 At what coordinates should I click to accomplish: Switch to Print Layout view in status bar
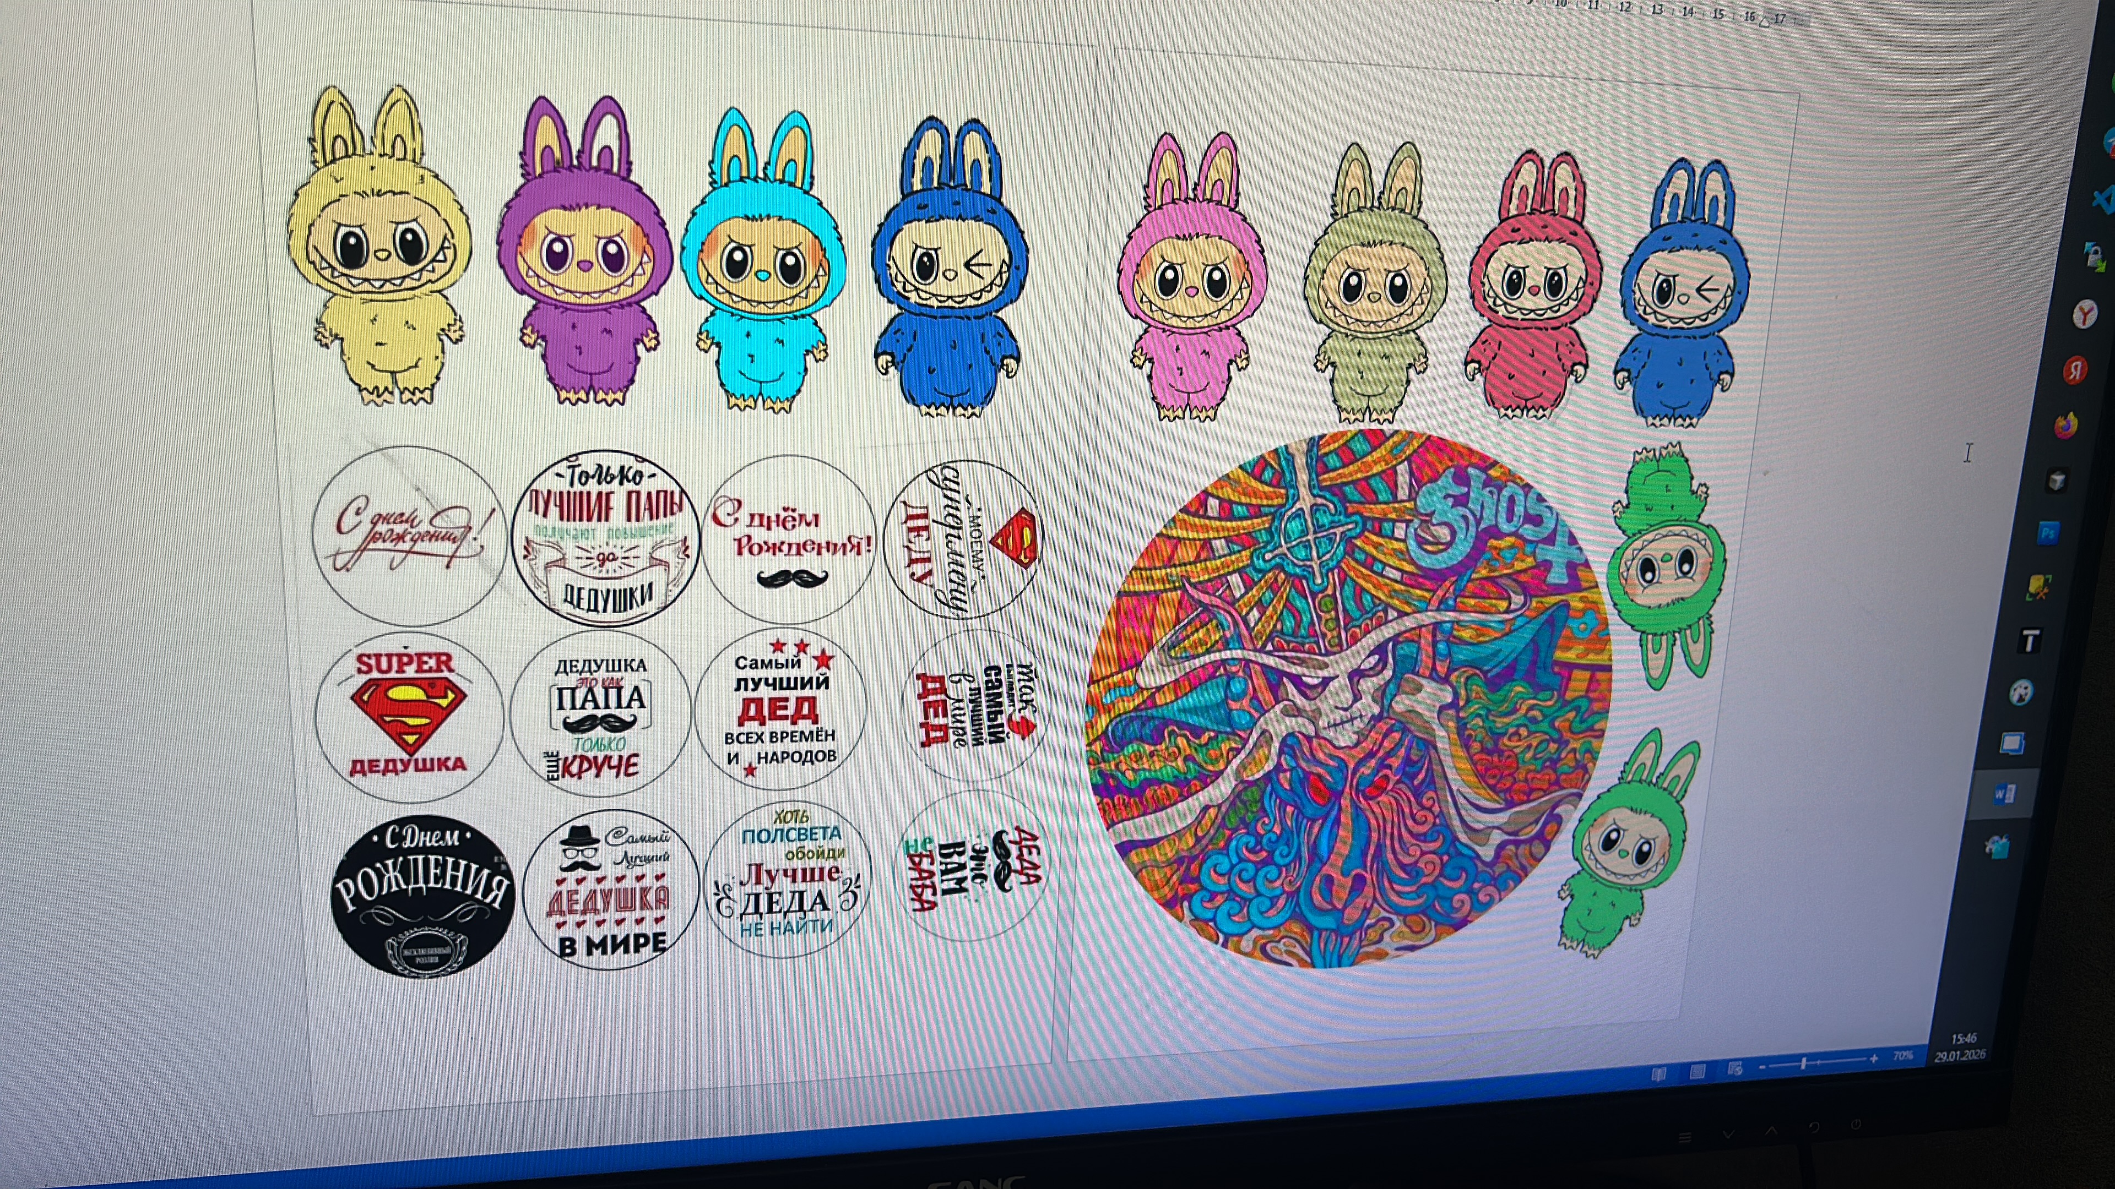[1698, 1071]
